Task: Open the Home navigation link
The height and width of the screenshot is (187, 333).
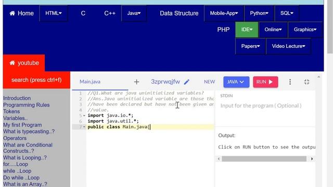Action: 21,14
